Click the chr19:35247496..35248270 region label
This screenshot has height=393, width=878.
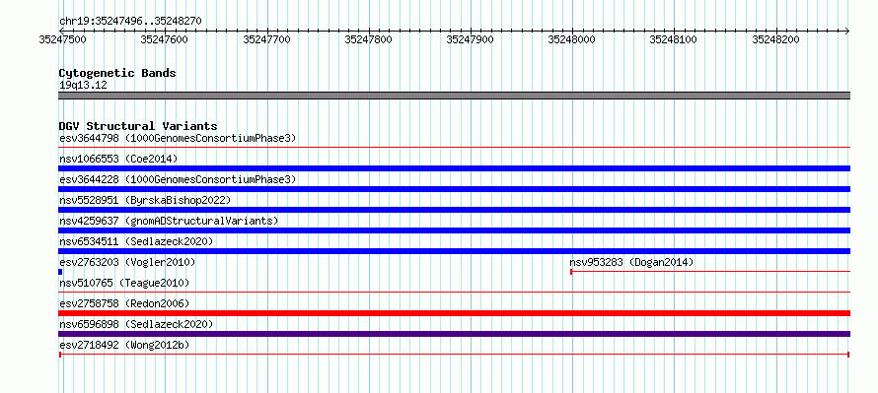click(130, 22)
